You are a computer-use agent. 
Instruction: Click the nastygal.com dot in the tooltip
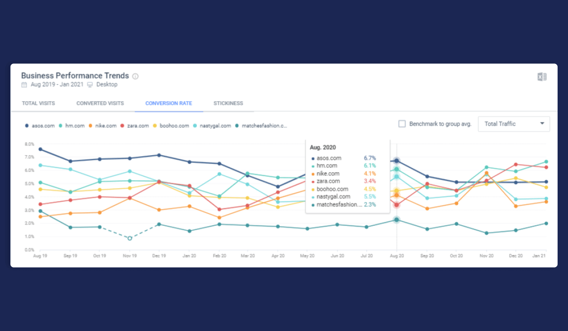[313, 197]
